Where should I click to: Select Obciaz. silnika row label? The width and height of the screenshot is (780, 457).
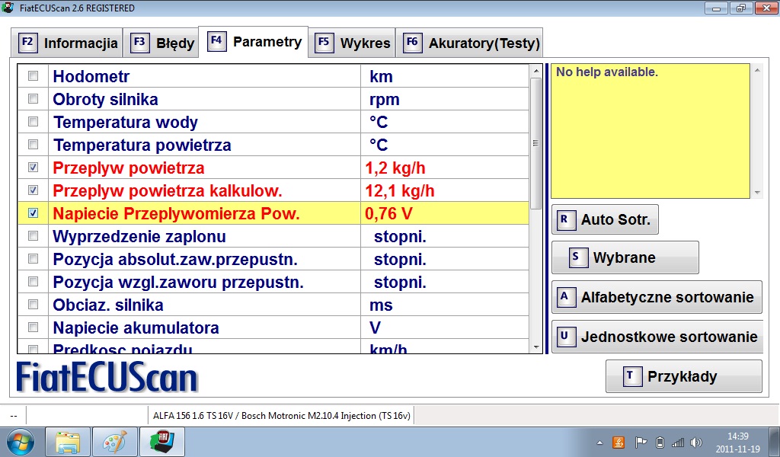click(108, 305)
